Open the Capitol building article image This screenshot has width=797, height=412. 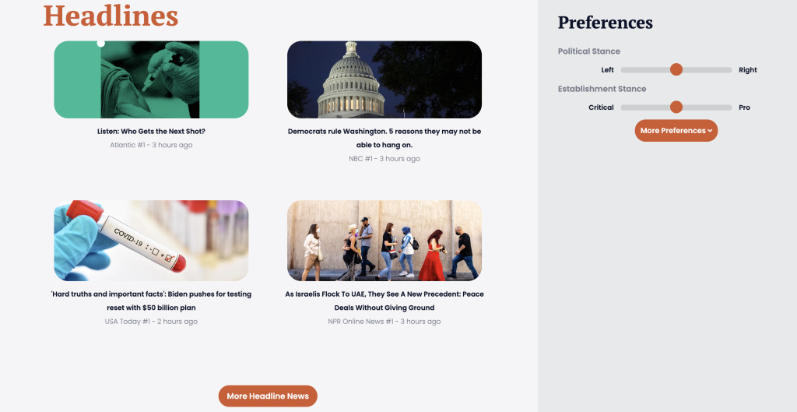(x=384, y=80)
